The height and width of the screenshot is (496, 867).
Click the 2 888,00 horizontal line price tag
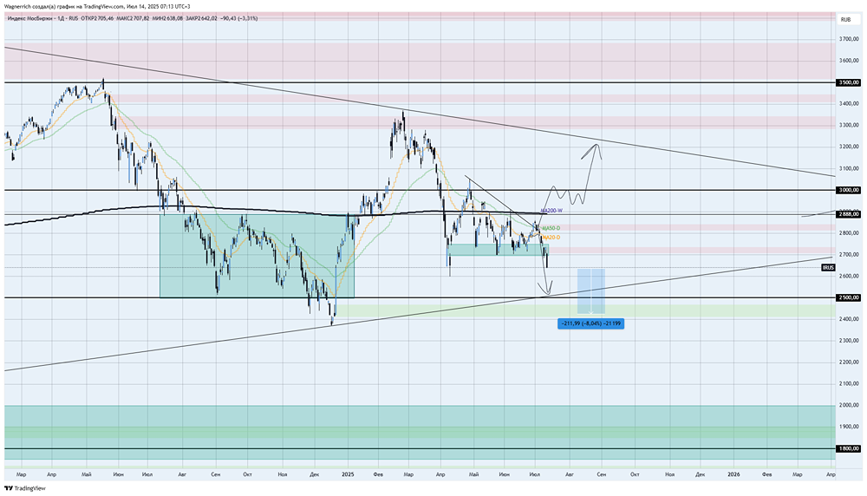(849, 214)
